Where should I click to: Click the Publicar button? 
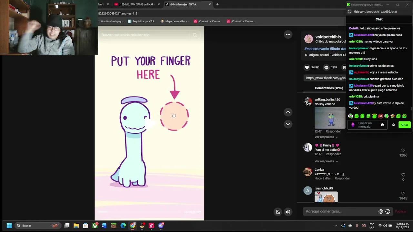401,211
